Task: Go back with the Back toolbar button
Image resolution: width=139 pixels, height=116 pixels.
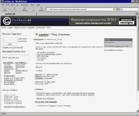Action: coord(5,9)
